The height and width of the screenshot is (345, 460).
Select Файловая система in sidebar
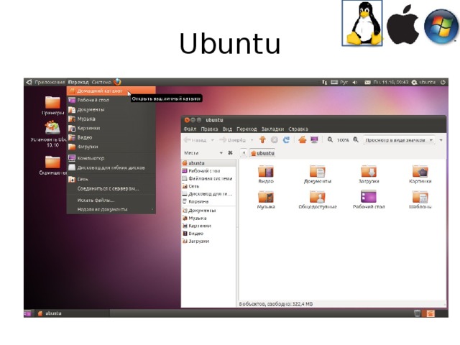[208, 178]
